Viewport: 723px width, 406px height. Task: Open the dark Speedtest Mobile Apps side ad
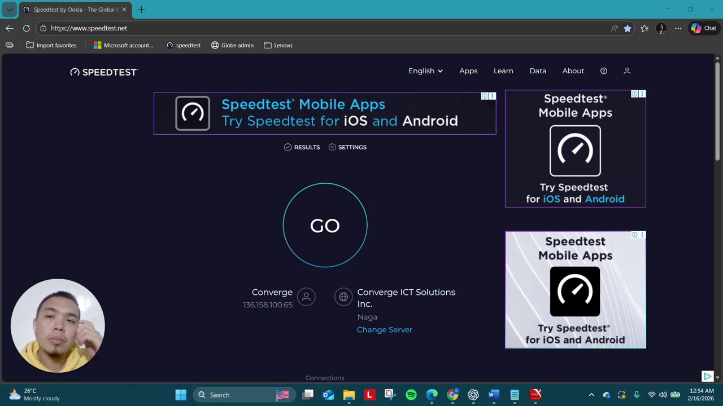click(x=575, y=149)
